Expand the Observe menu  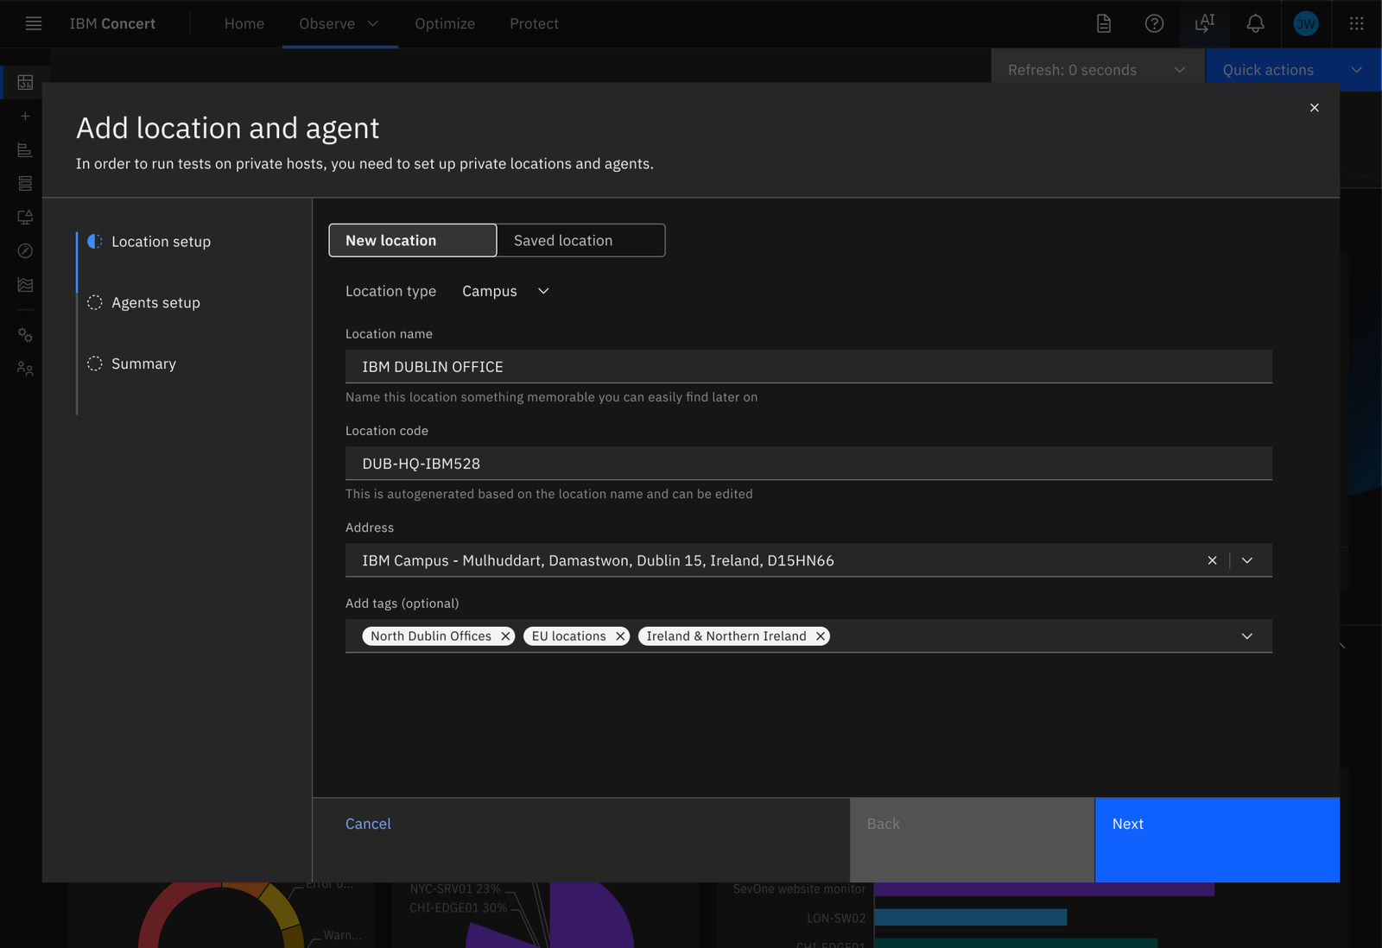pyautogui.click(x=339, y=23)
